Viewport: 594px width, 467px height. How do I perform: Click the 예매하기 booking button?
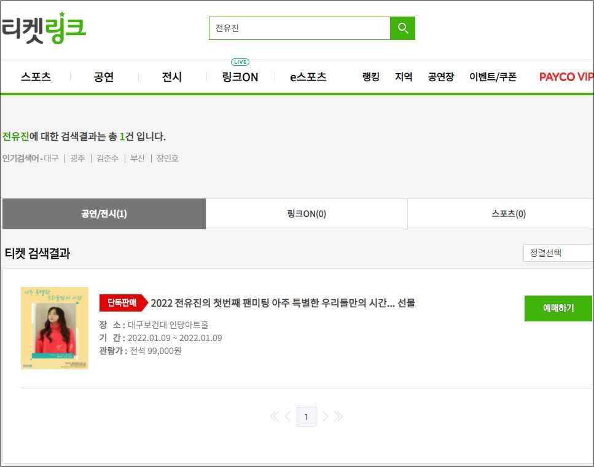coord(558,308)
